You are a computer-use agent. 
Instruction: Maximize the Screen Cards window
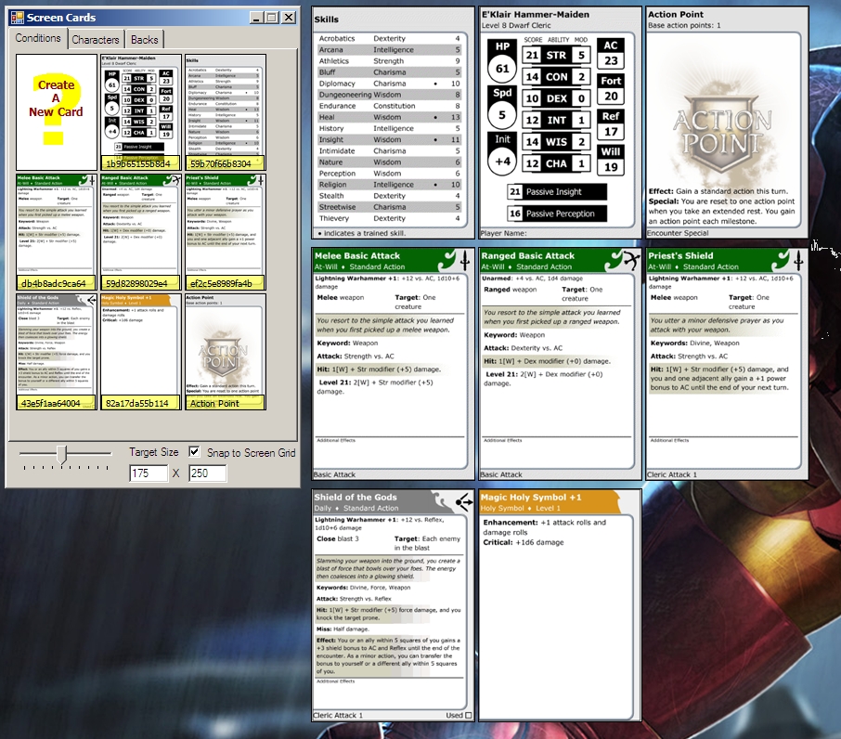[272, 18]
